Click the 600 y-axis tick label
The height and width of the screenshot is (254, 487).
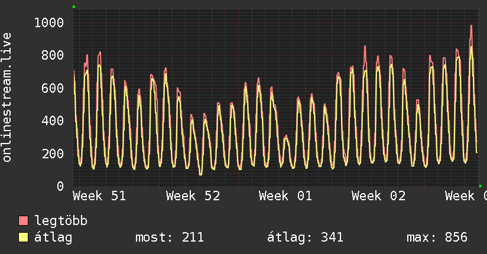[x=53, y=88]
